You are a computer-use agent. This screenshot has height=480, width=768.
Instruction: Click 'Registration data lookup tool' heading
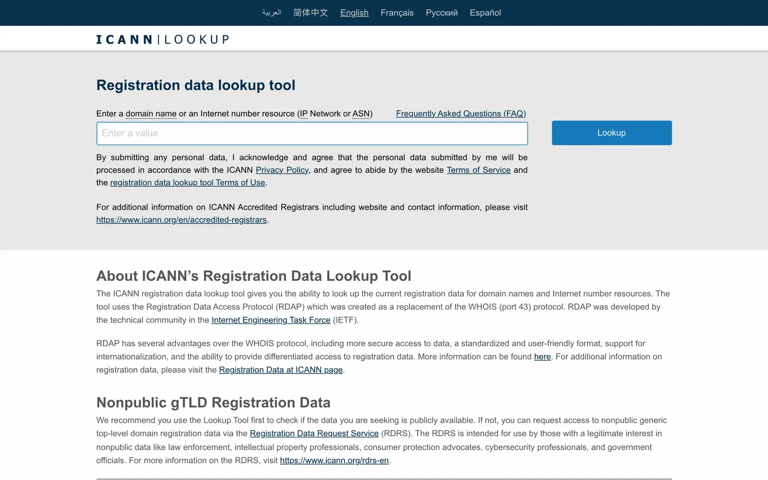coord(196,85)
